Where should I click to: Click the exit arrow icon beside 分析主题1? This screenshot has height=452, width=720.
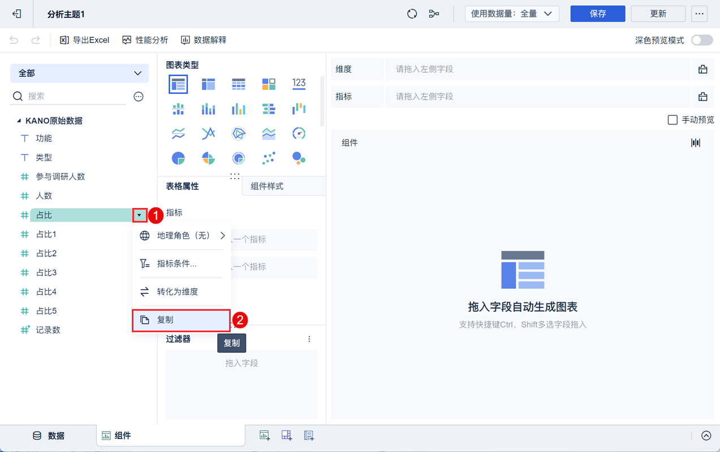click(x=17, y=14)
